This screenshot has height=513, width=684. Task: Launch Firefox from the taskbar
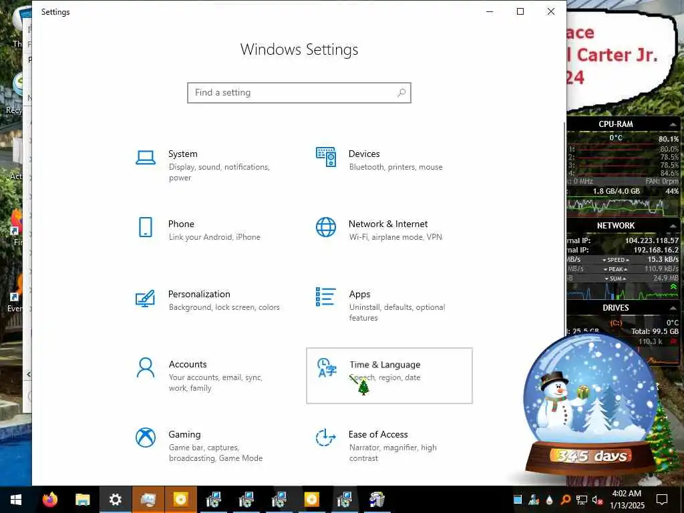click(49, 500)
